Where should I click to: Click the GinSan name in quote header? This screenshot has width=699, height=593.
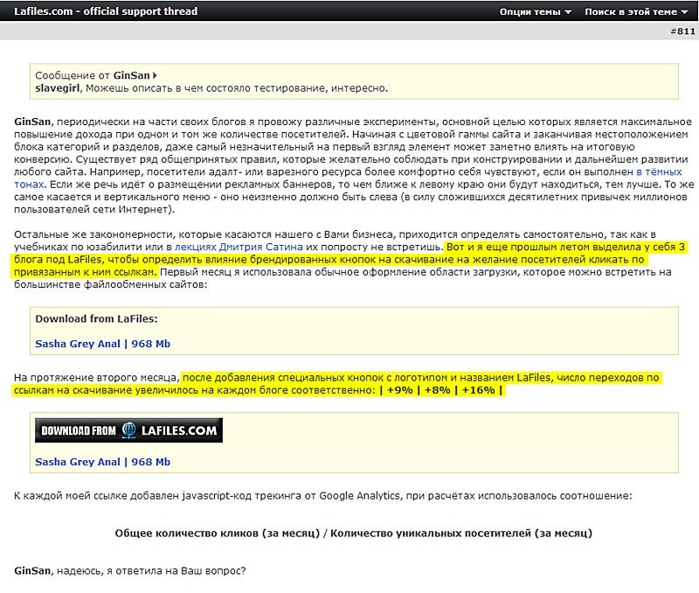[x=132, y=75]
